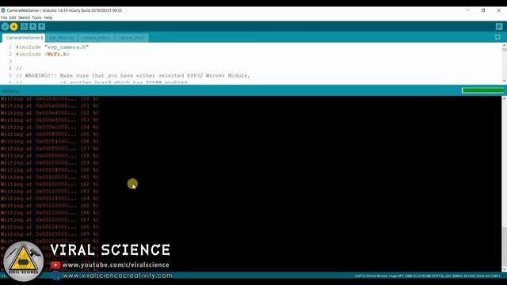
Task: Click the Open sketch icon
Action: pyautogui.click(x=33, y=26)
